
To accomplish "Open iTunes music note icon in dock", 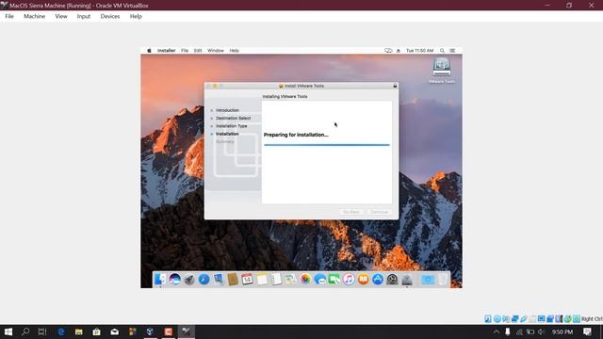I will (x=349, y=280).
